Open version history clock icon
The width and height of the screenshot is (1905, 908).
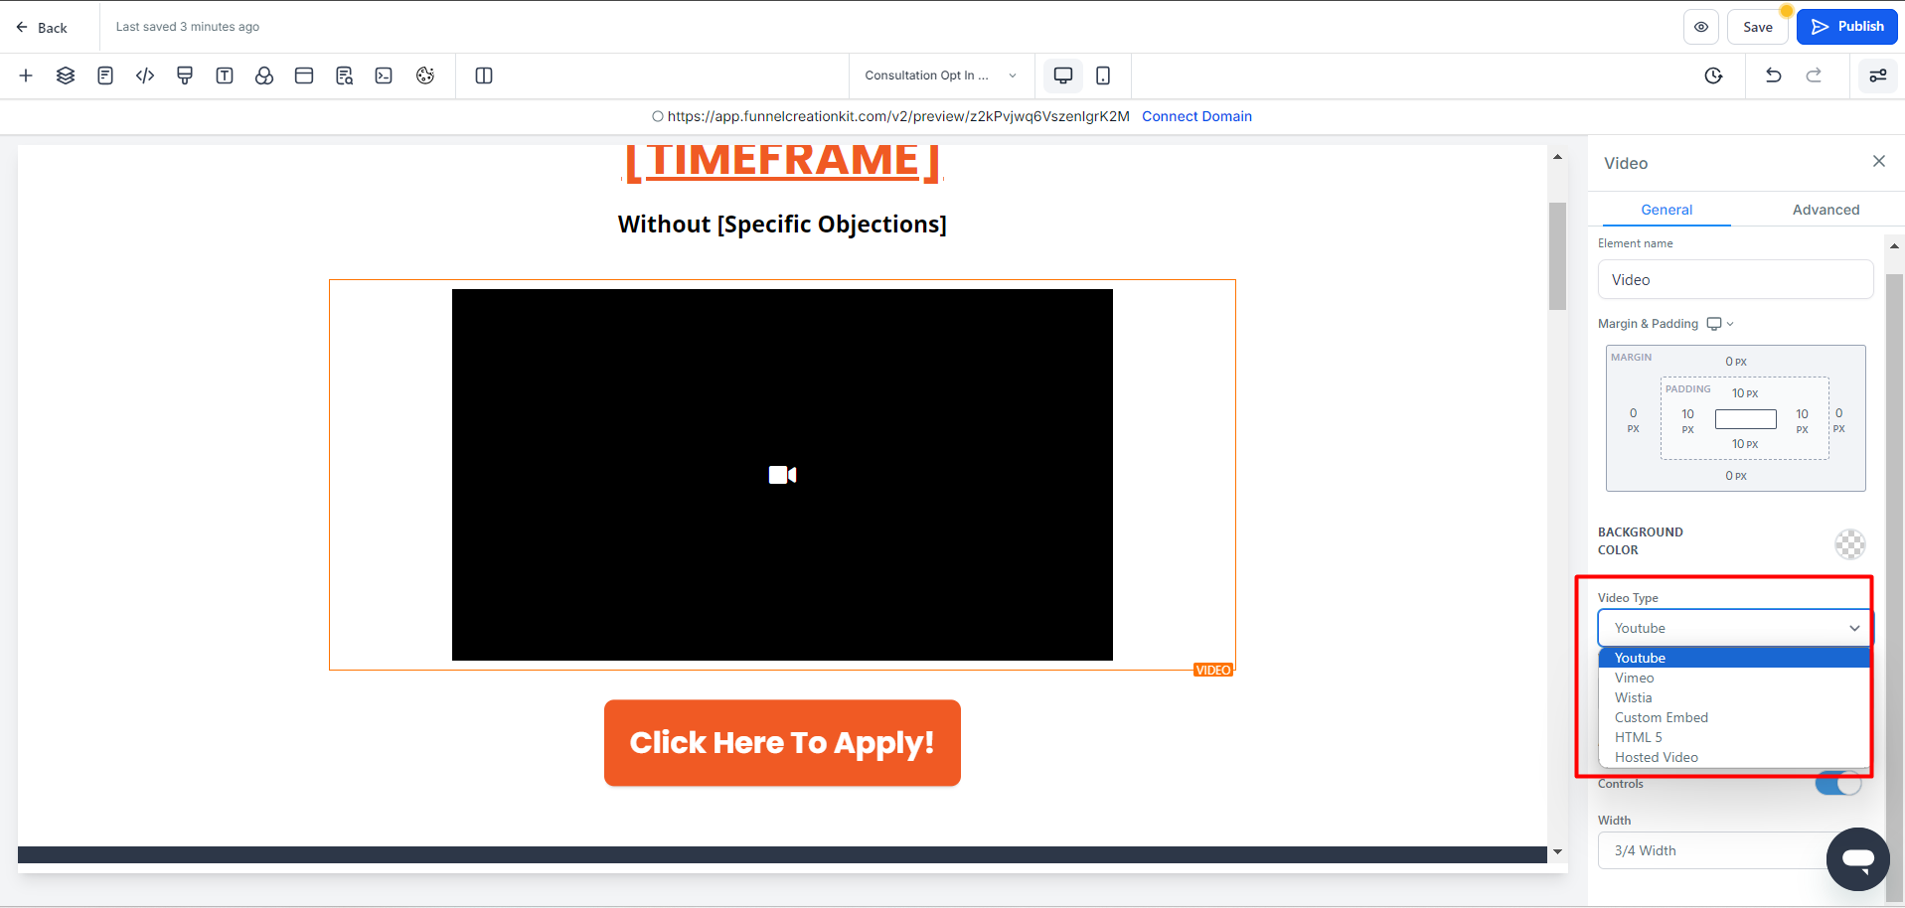(x=1713, y=76)
